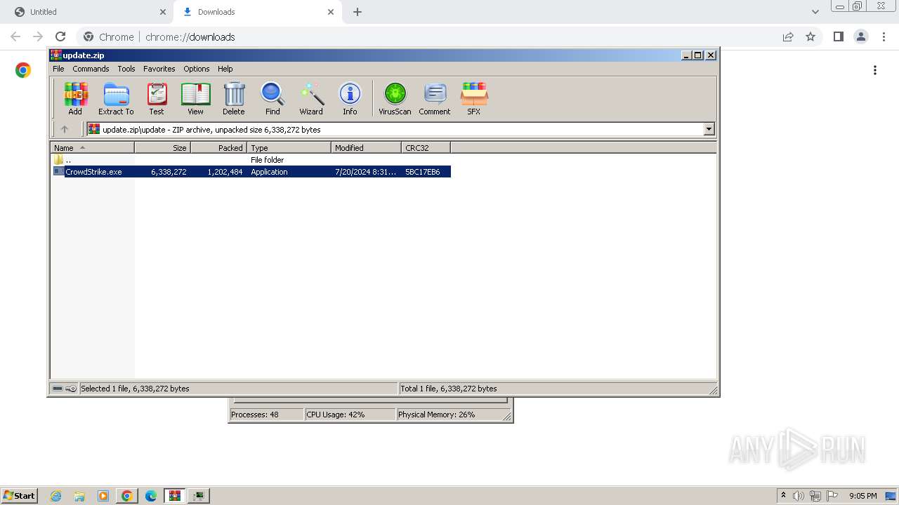Open the Options menu
899x505 pixels.
pyautogui.click(x=197, y=69)
